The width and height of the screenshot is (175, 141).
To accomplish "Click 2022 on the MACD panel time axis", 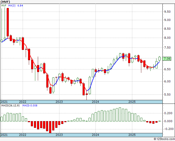I will [23, 135].
